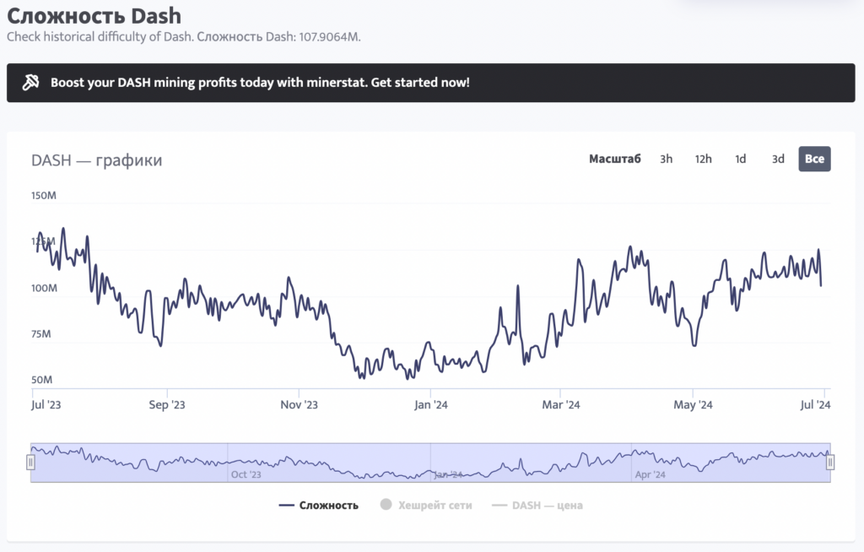Select the 3h time scale
Screen dimensions: 864x552
click(x=666, y=159)
